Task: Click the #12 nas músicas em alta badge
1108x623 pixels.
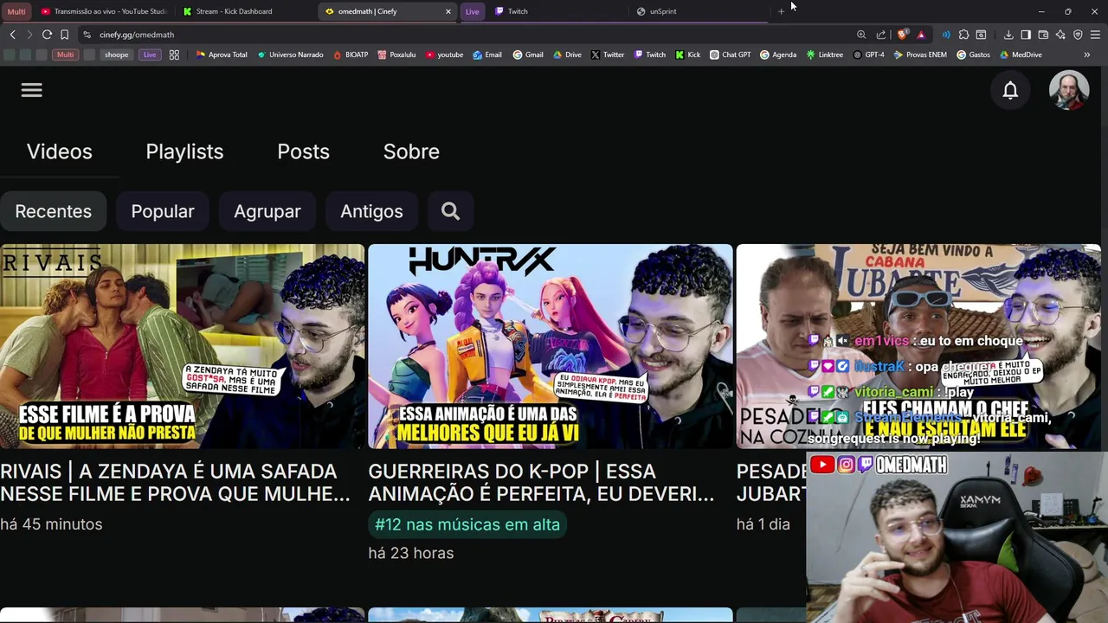Action: click(467, 524)
